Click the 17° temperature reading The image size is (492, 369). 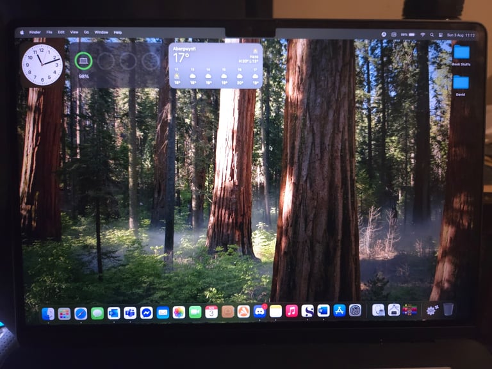click(x=181, y=58)
